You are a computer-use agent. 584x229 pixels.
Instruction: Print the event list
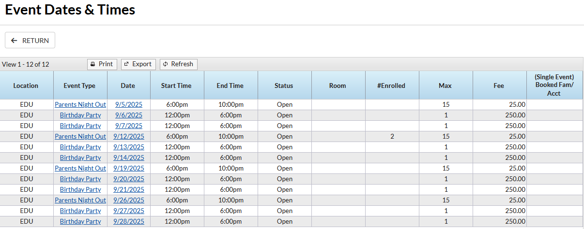102,64
